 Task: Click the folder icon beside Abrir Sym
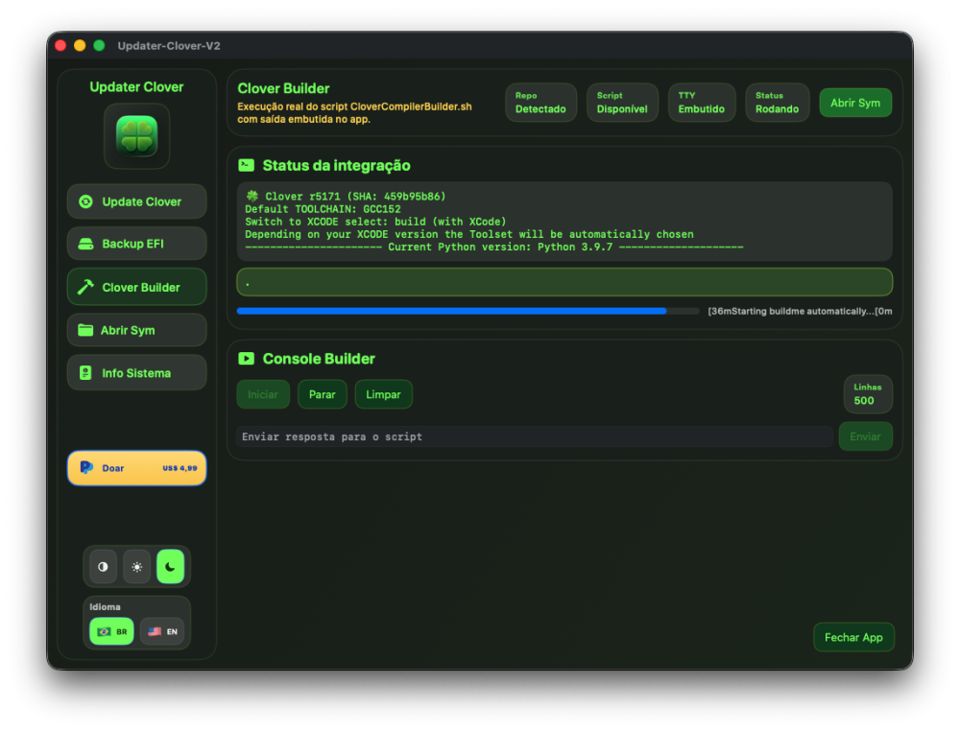coord(85,330)
